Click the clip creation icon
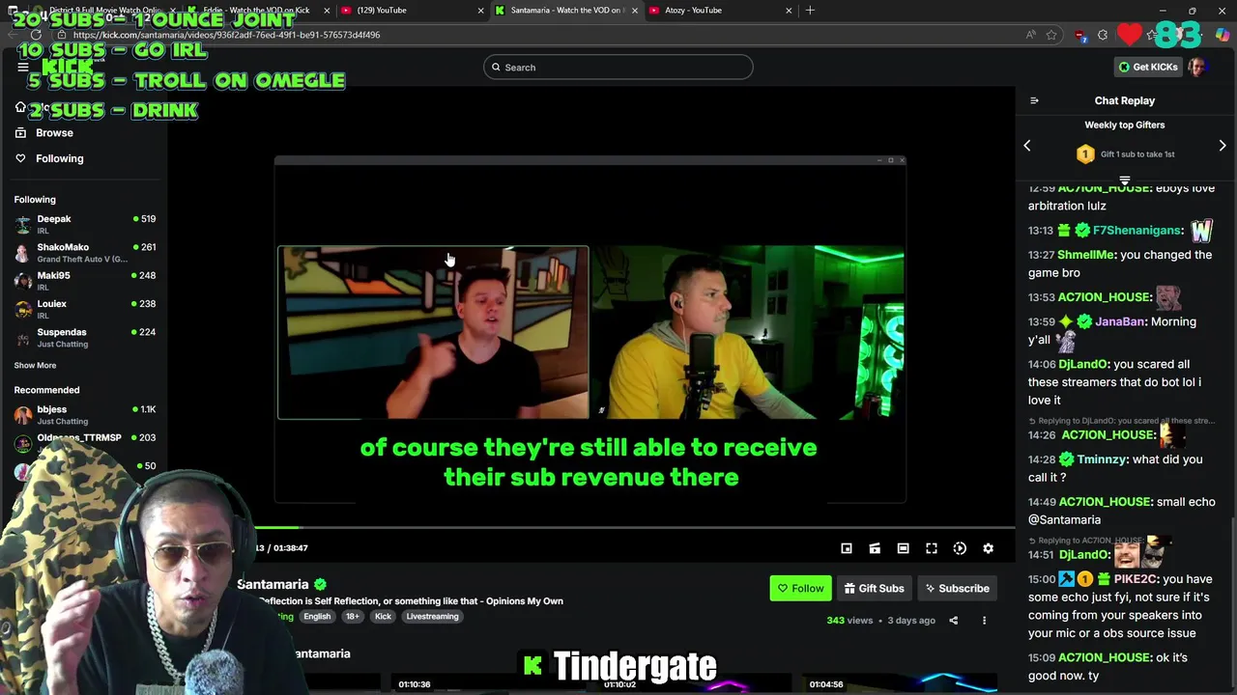Viewport: 1237px width, 695px height. coord(875,548)
